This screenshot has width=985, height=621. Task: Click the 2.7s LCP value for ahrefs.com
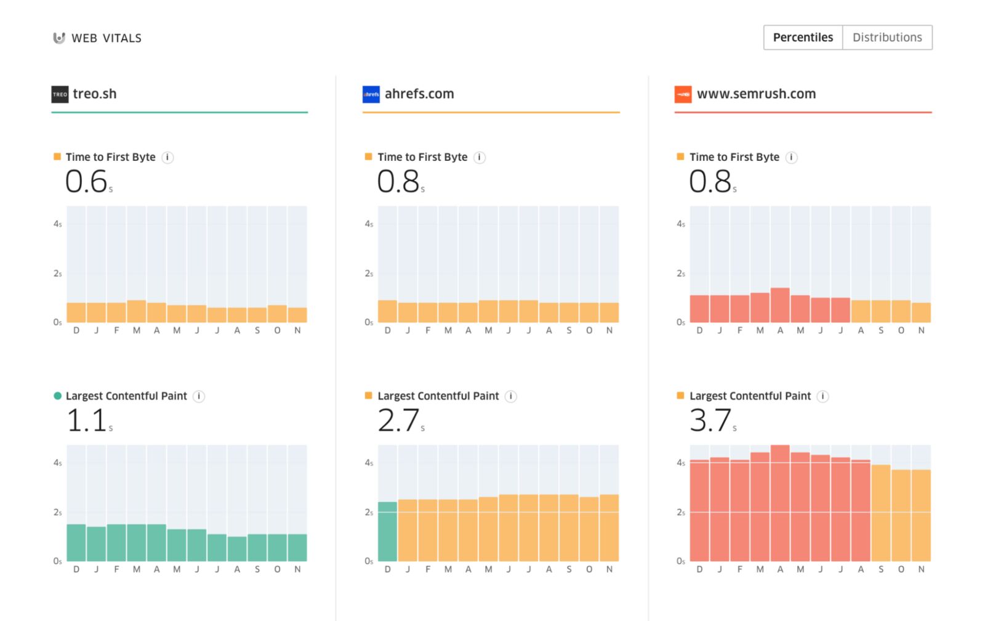point(401,421)
